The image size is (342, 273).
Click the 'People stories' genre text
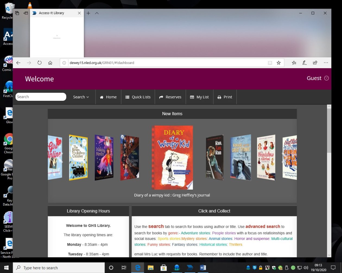224,233
